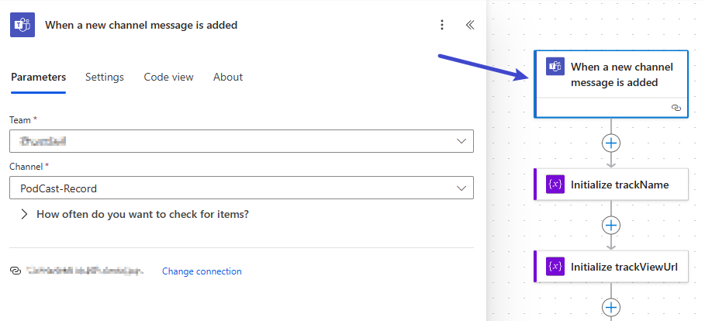Viewport: 705px width, 321px height.
Task: Insert step after Initialize trackName
Action: click(x=611, y=226)
